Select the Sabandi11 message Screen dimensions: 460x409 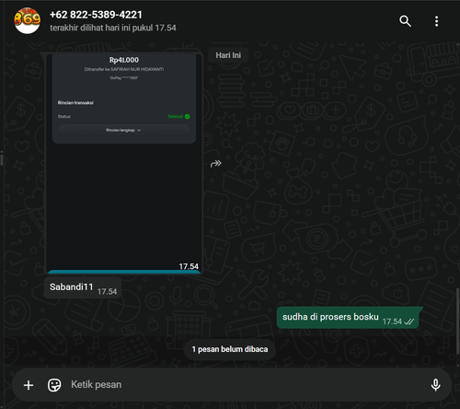pos(83,287)
